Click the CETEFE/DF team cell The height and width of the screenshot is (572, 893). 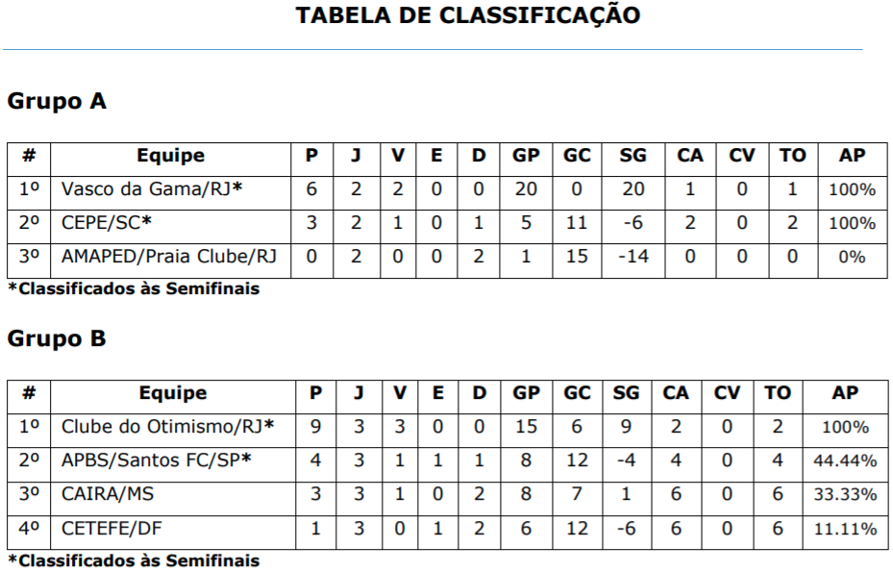(x=110, y=528)
